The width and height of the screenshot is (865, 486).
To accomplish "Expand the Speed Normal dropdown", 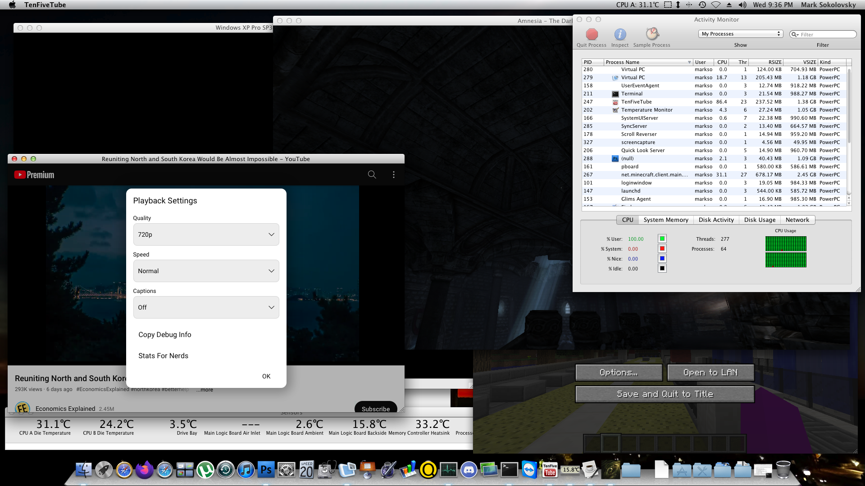I will pos(206,271).
